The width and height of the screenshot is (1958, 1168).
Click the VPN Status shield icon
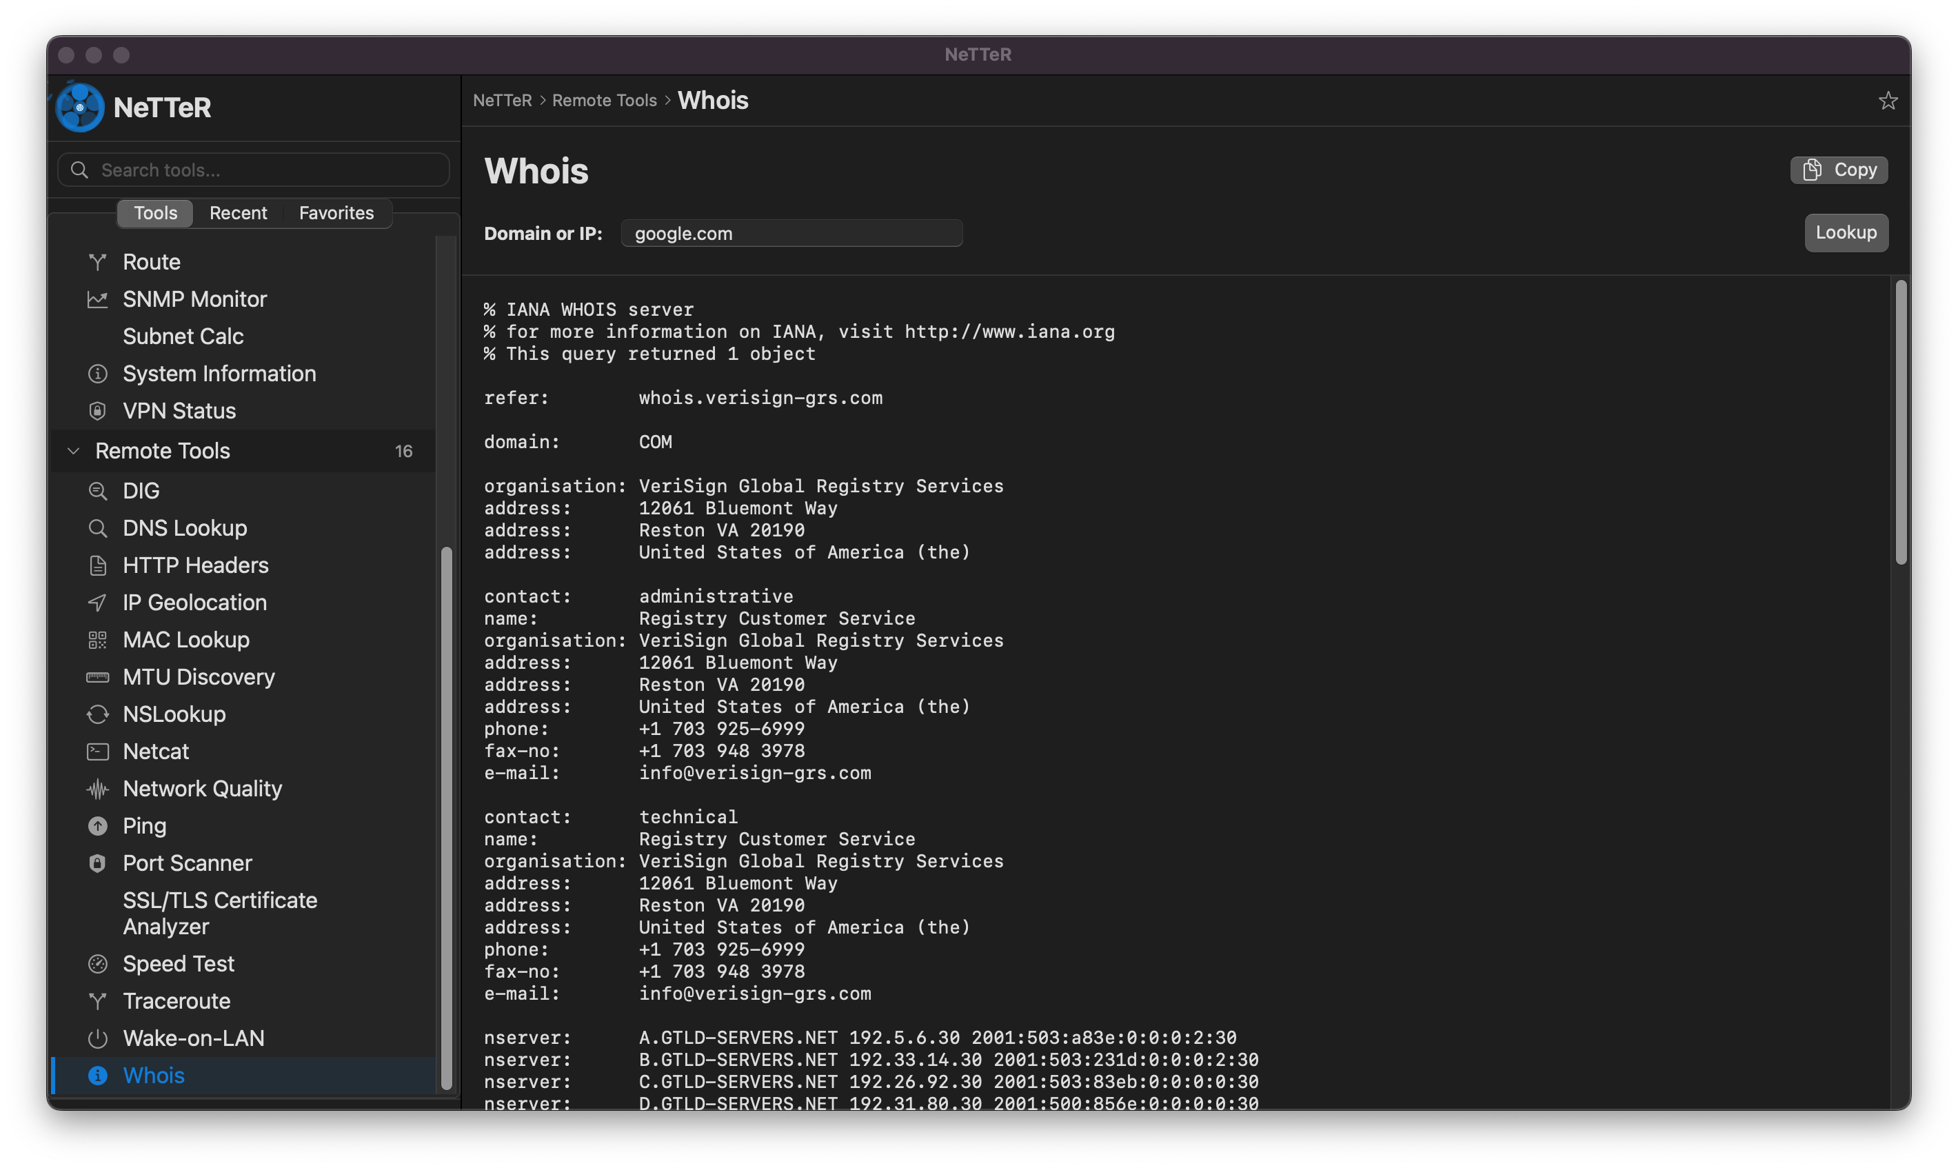pos(98,411)
